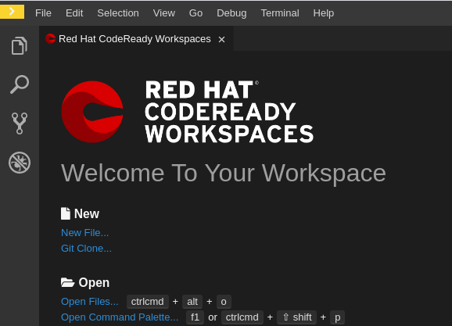
Task: Click the Open section folder icon
Action: (67, 282)
